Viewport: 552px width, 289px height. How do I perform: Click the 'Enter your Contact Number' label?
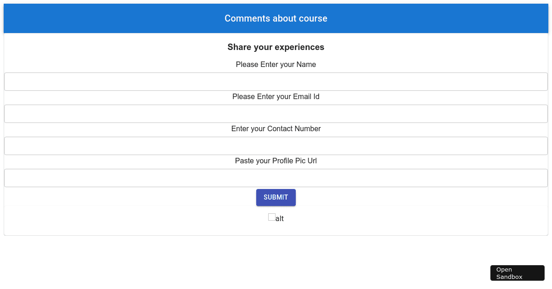276,129
